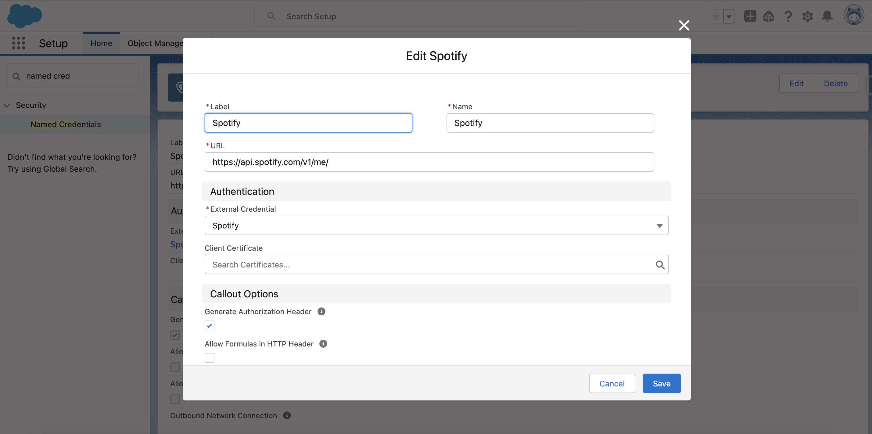Screen dimensions: 872x434
Task: Open the Trailhead guidance icon
Action: coord(768,16)
